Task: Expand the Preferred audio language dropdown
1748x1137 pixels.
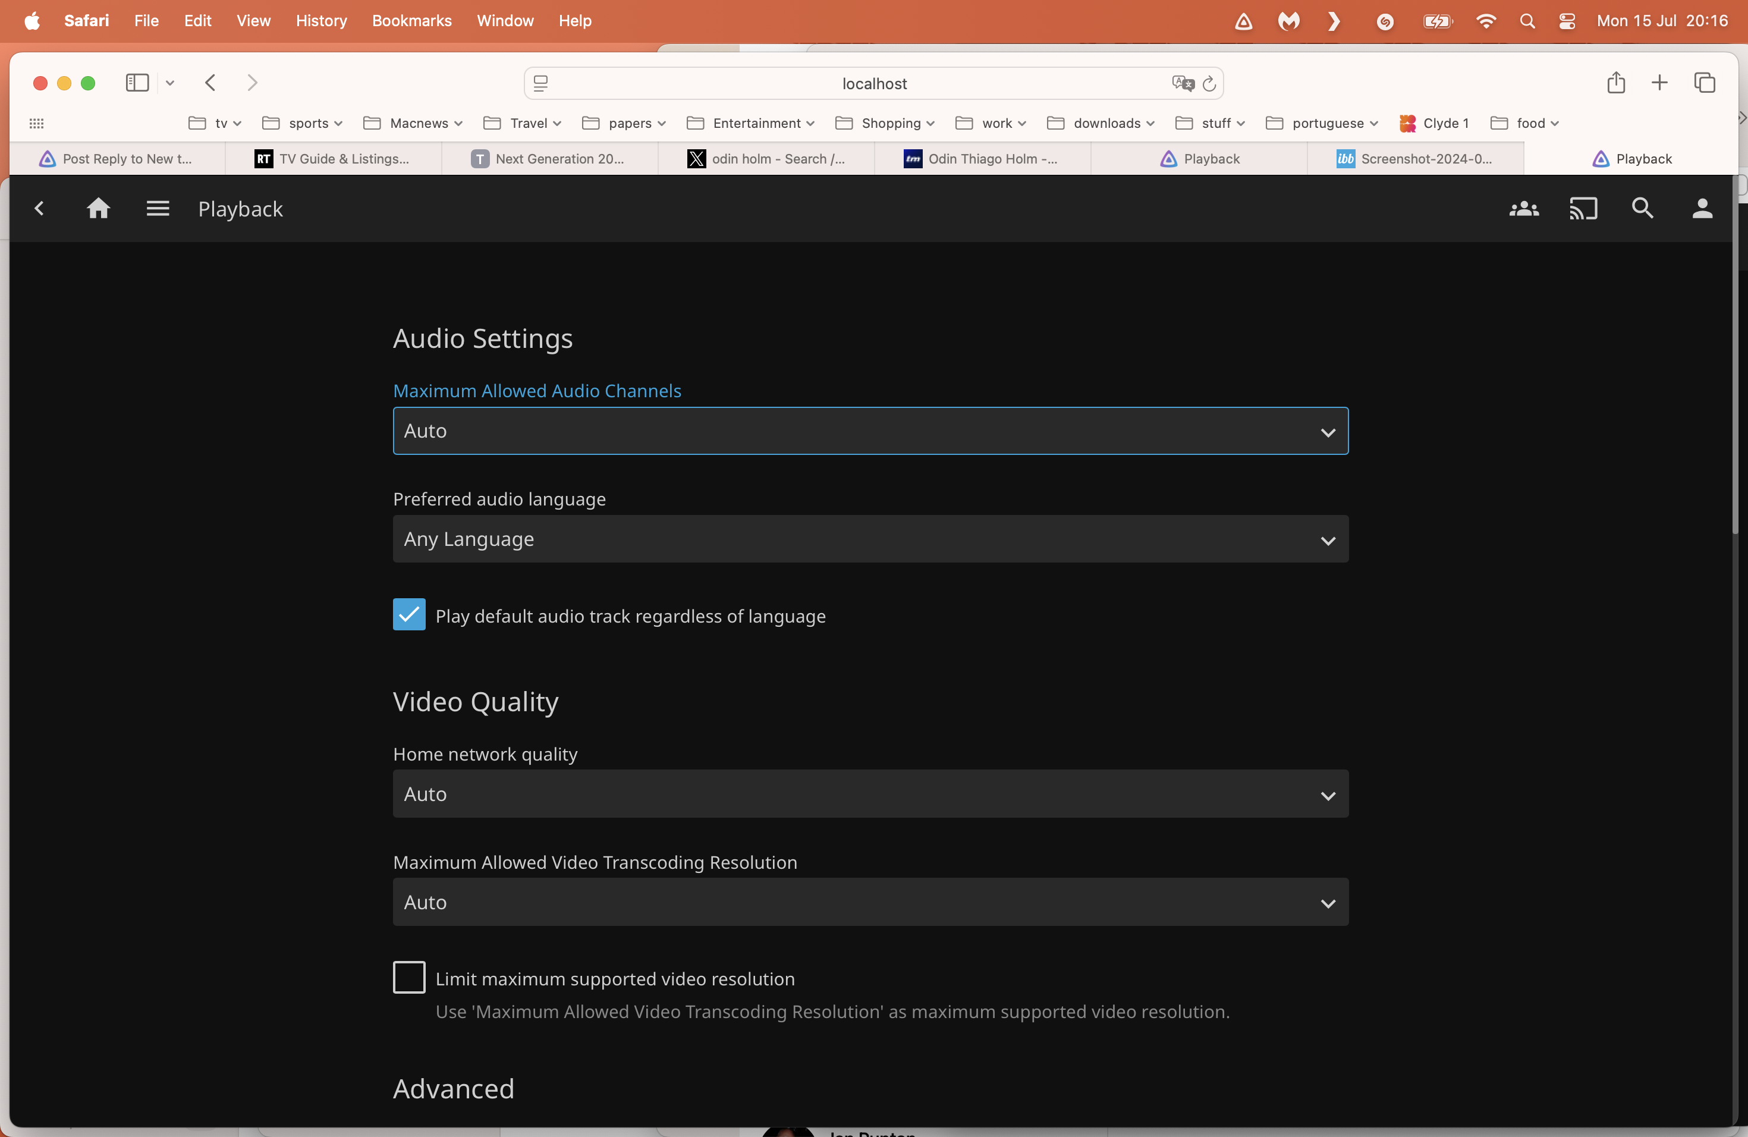Action: [x=870, y=539]
